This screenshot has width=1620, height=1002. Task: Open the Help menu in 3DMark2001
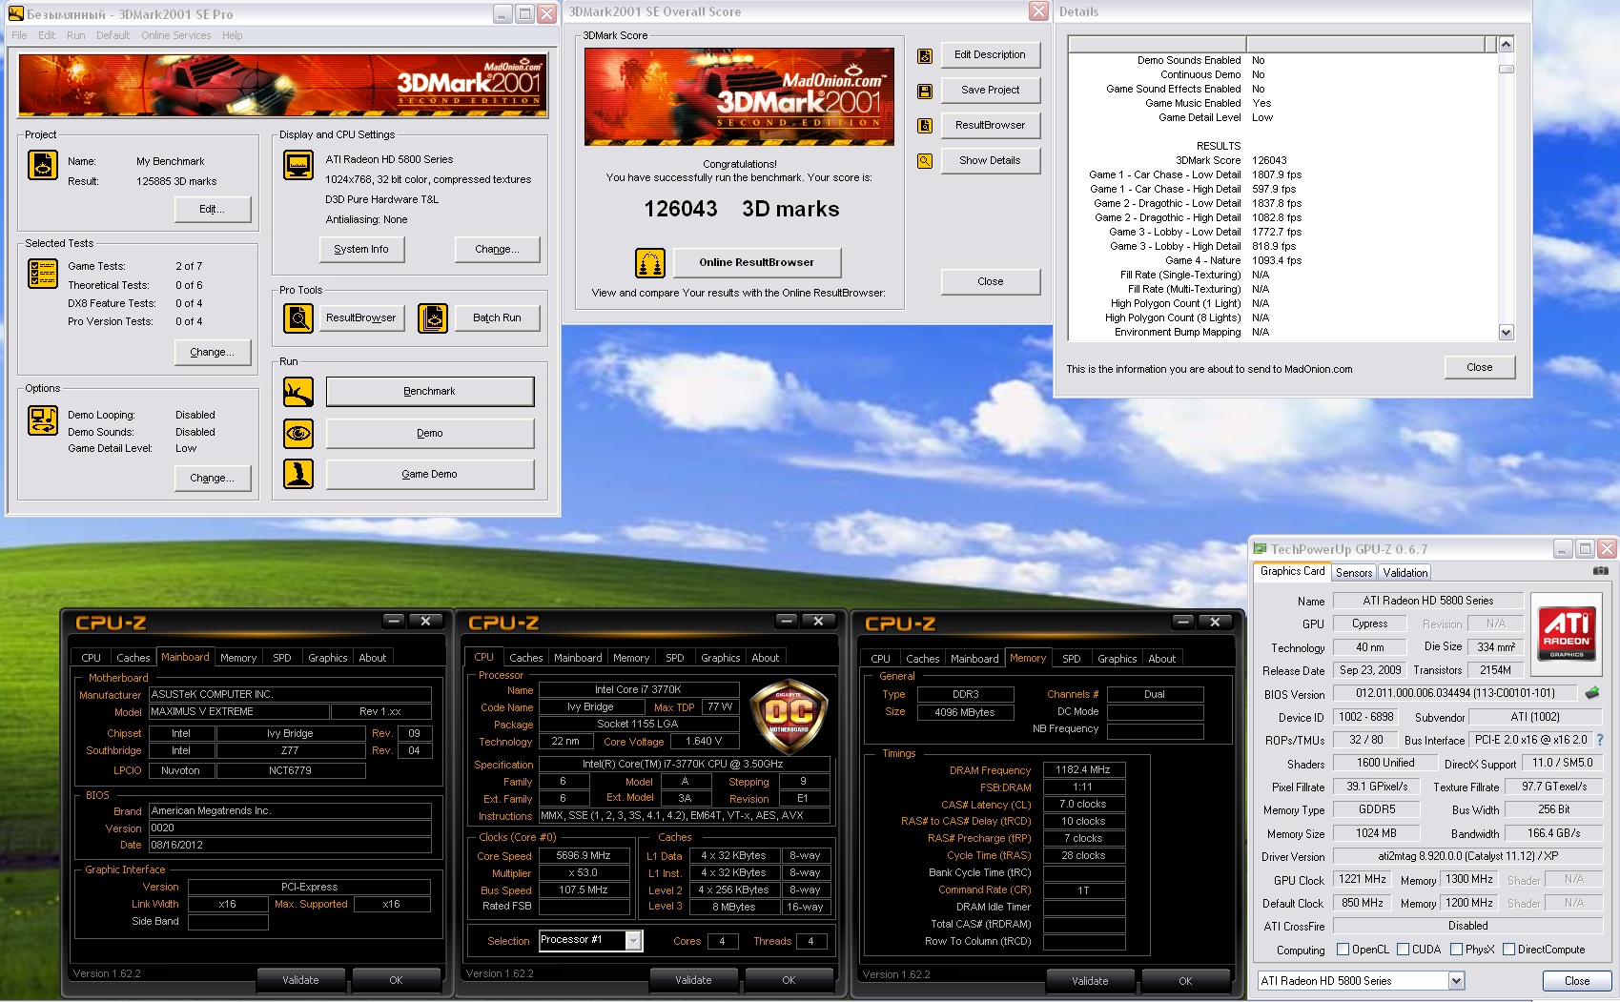coord(233,35)
